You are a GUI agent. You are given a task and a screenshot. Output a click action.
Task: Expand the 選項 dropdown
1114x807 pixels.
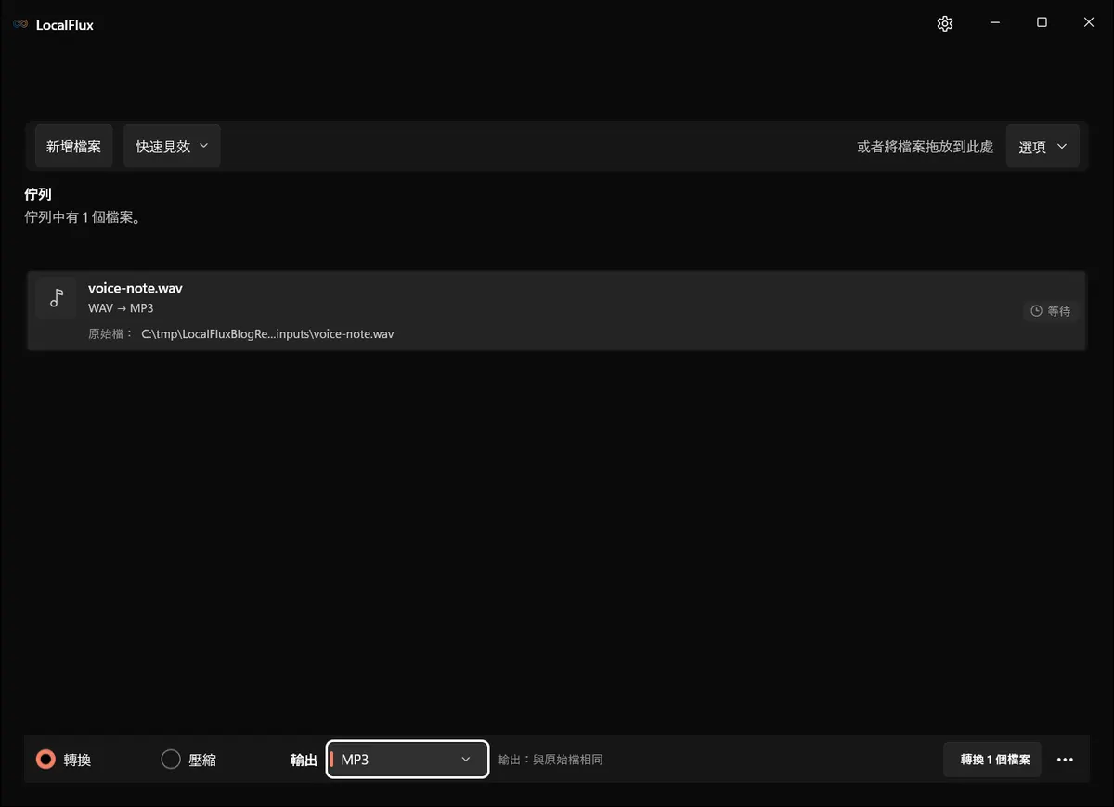pos(1043,147)
